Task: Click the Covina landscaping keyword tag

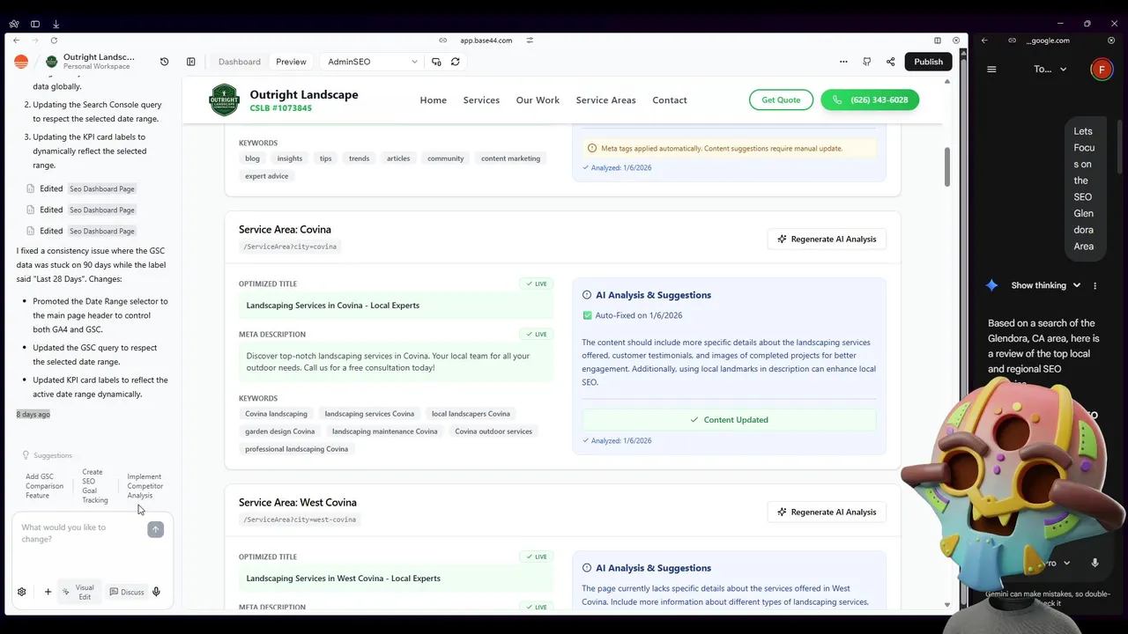Action: 276,414
